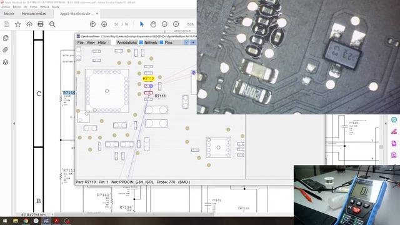Zoom out with the minus circle icon
Image resolution: width=400 pixels, height=225 pixels.
tap(164, 24)
